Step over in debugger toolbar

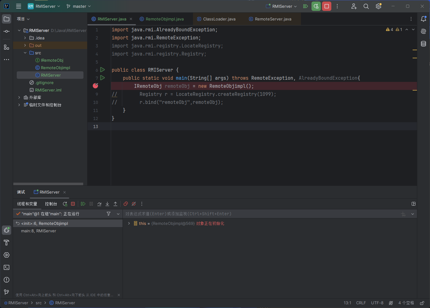click(99, 204)
